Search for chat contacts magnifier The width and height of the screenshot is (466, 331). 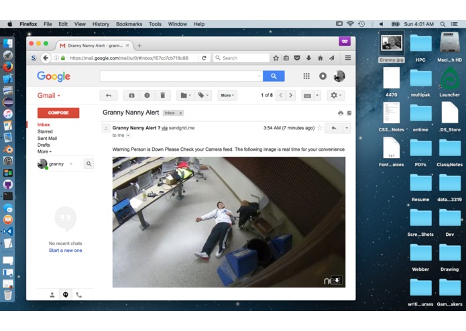(x=89, y=164)
